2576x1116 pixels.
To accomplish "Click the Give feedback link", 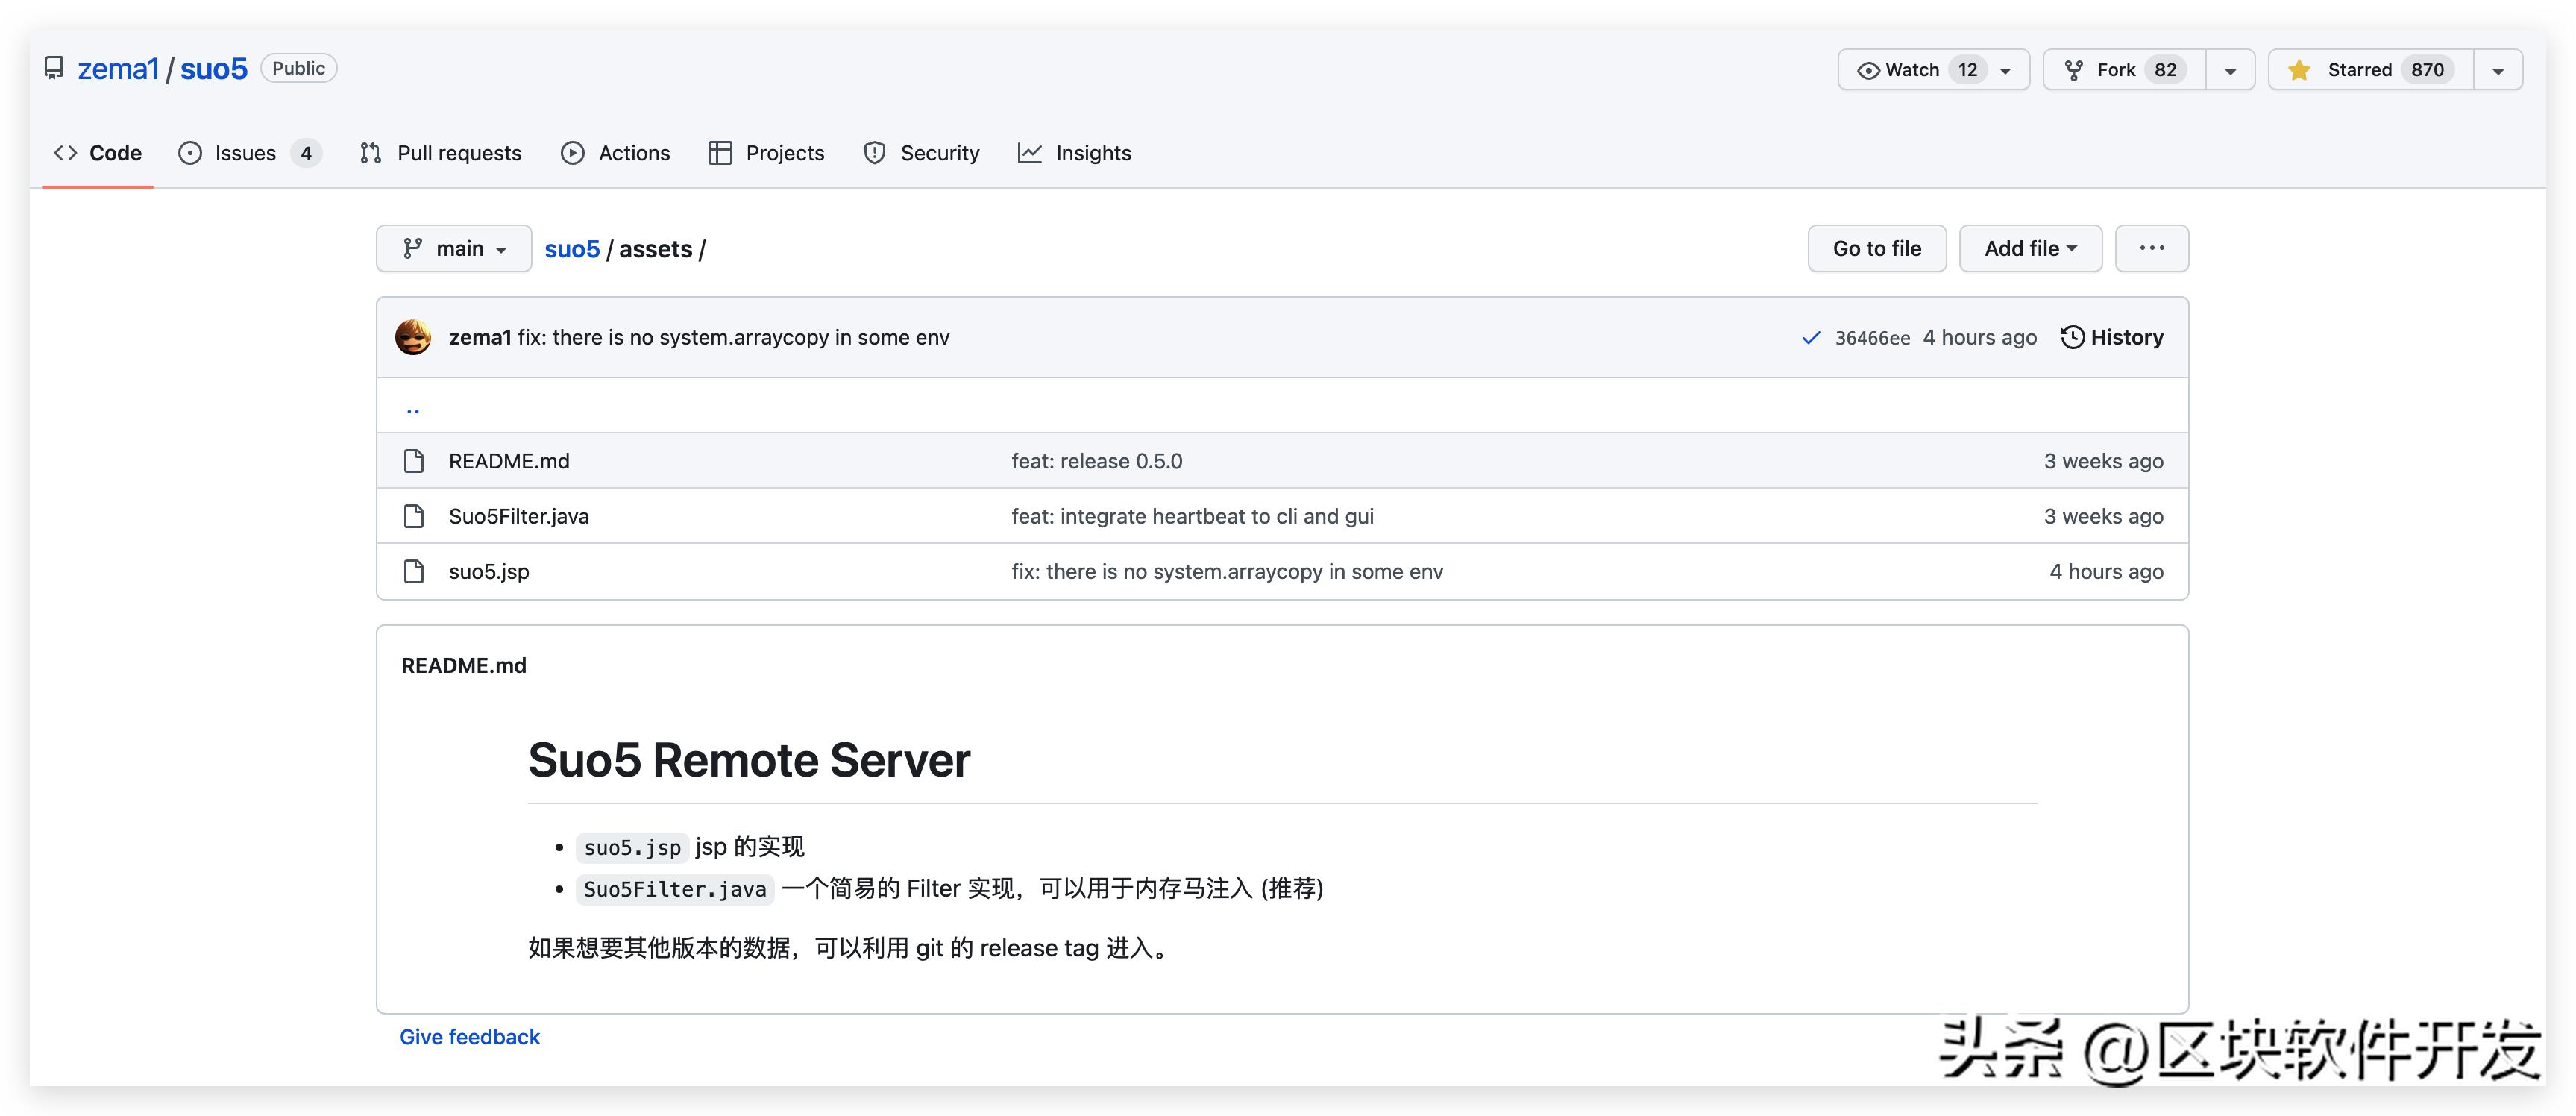I will pos(469,1037).
